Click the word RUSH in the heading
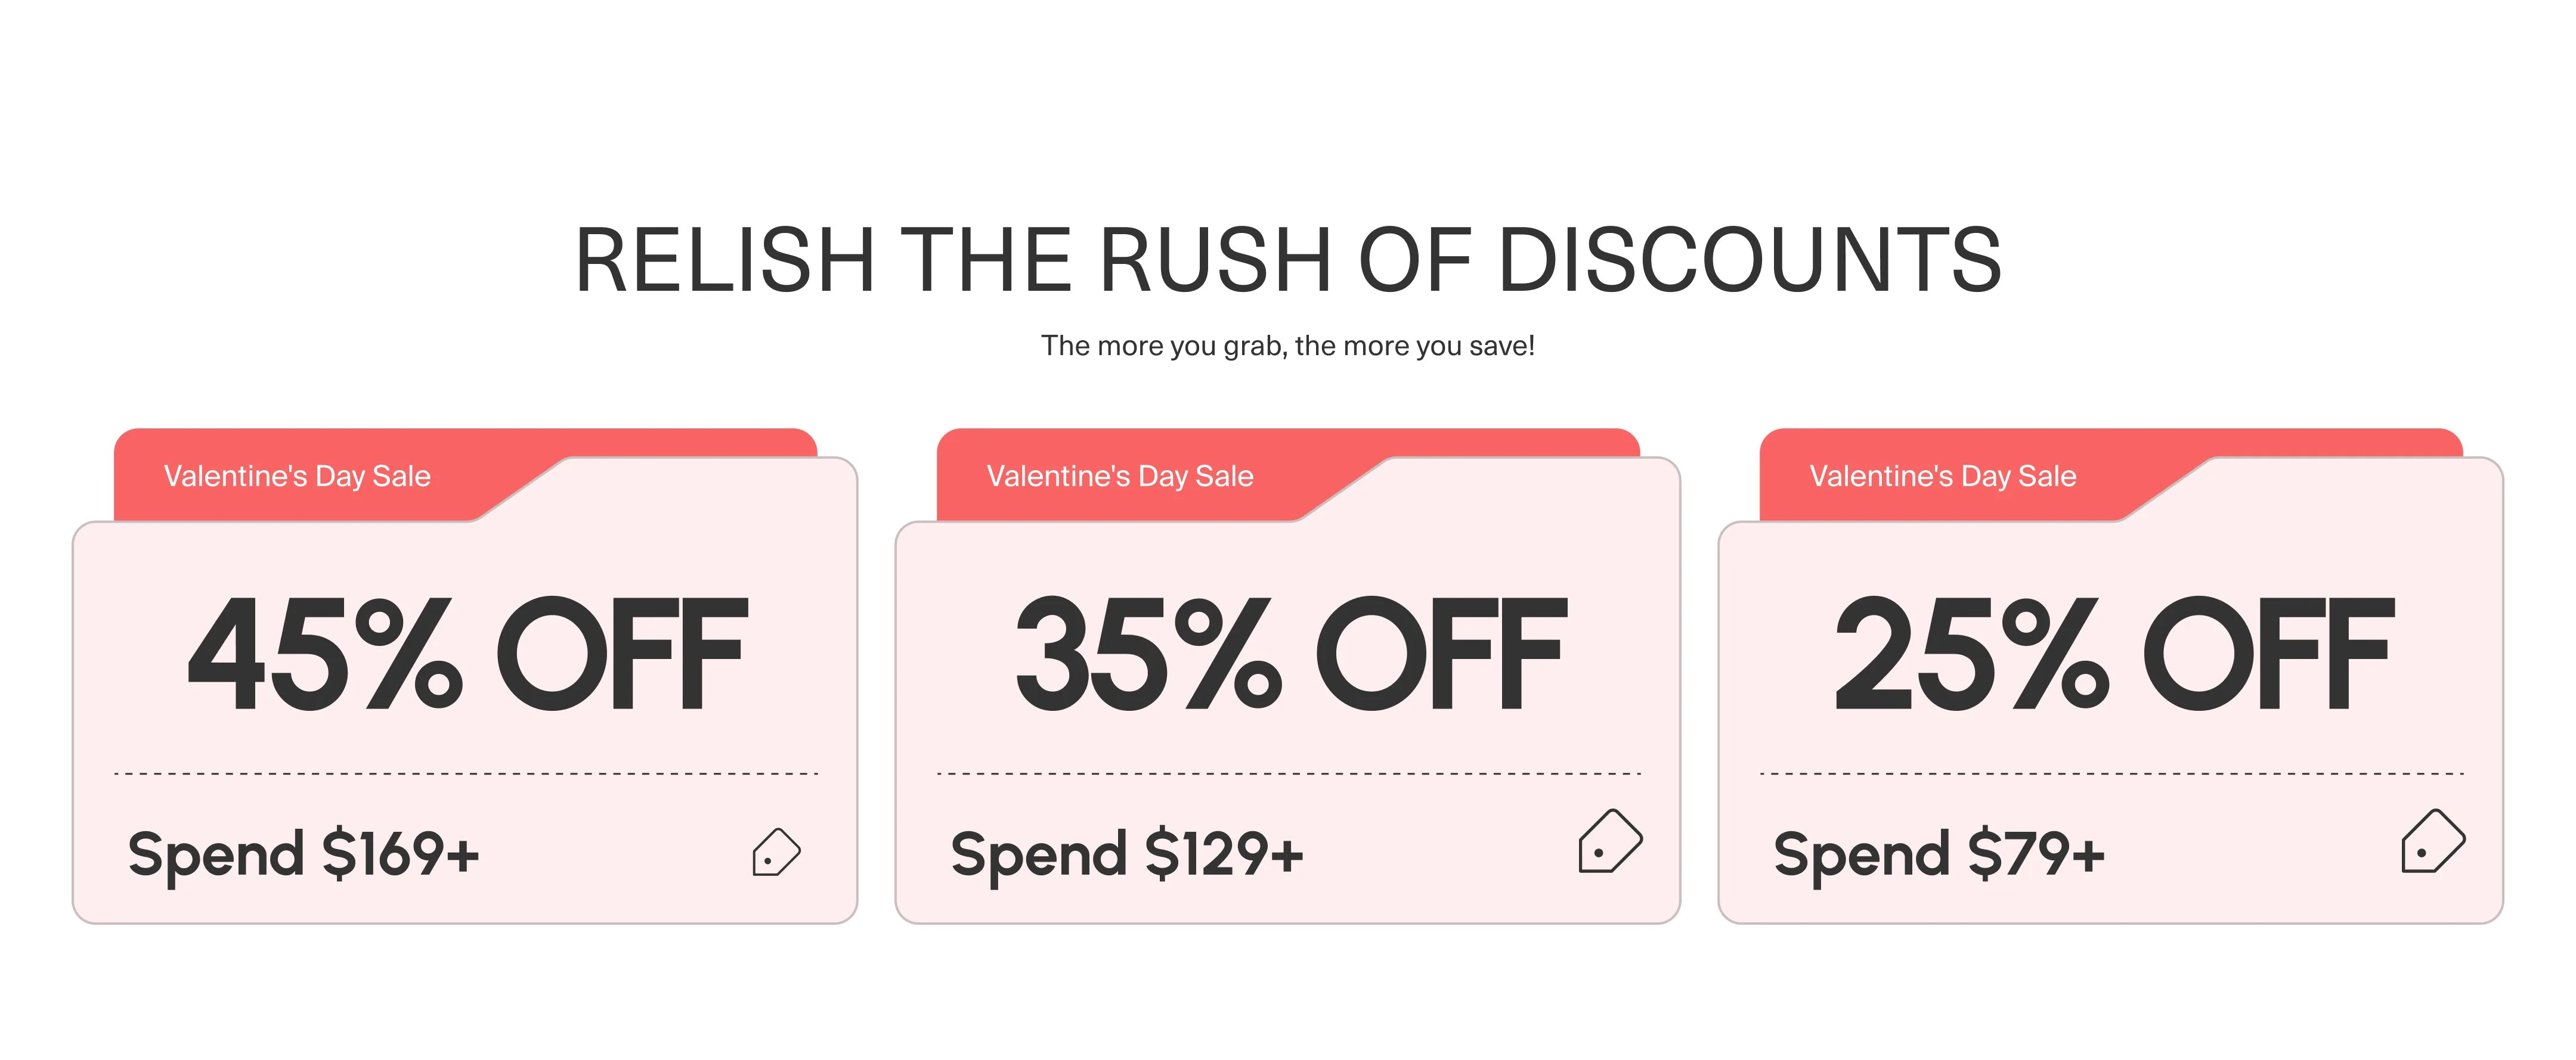Image resolution: width=2576 pixels, height=1060 pixels. coord(1215,260)
